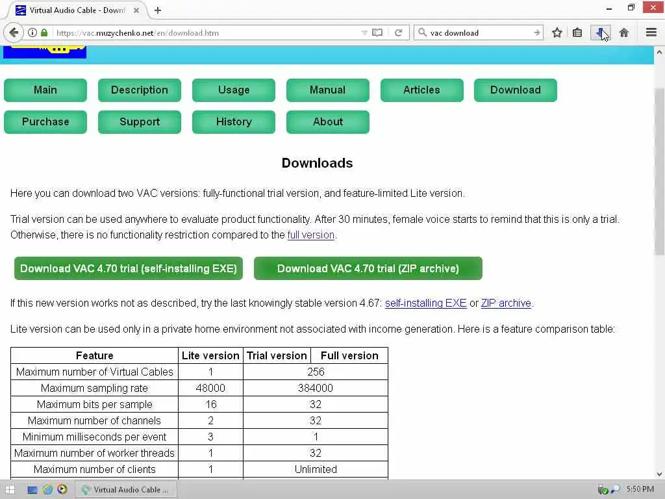This screenshot has width=665, height=499.
Task: Open the History page
Action: click(234, 122)
